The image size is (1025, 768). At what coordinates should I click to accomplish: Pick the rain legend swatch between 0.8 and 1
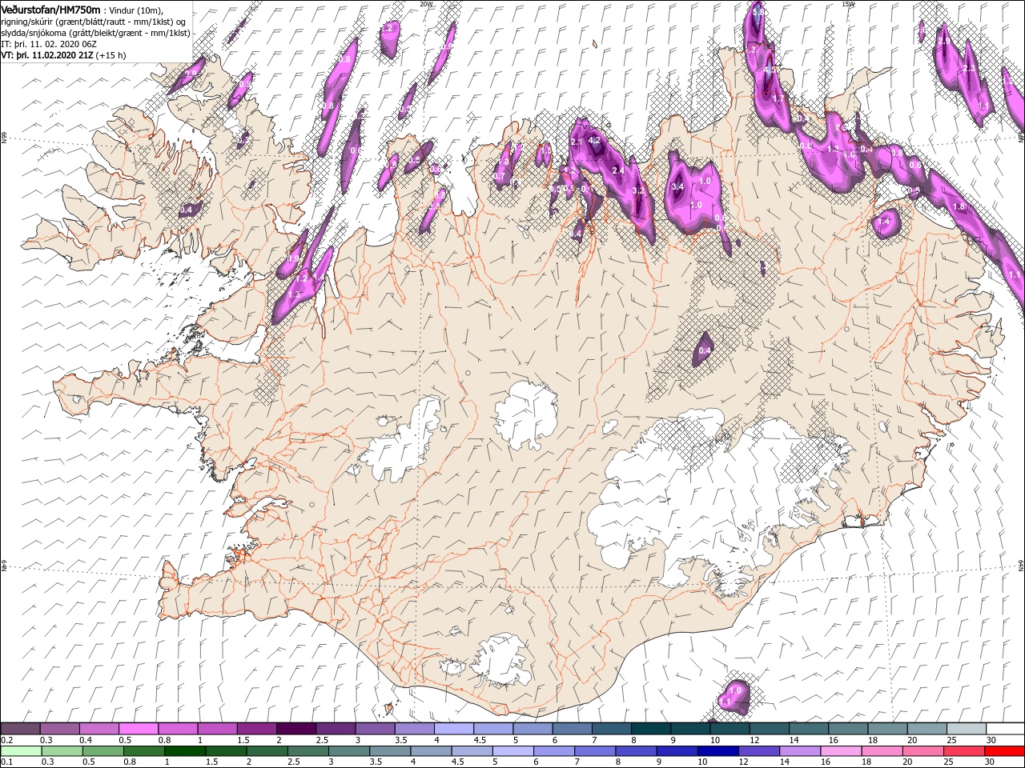[143, 751]
